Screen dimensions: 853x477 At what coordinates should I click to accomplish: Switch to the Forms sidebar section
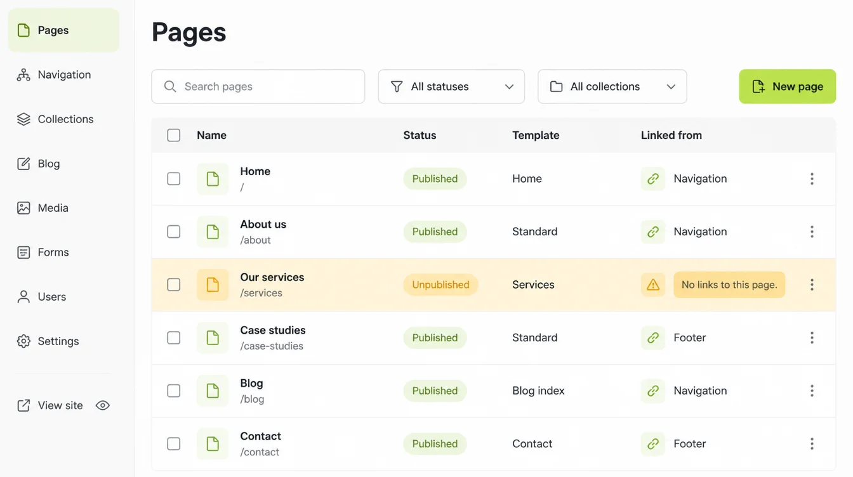click(x=63, y=252)
